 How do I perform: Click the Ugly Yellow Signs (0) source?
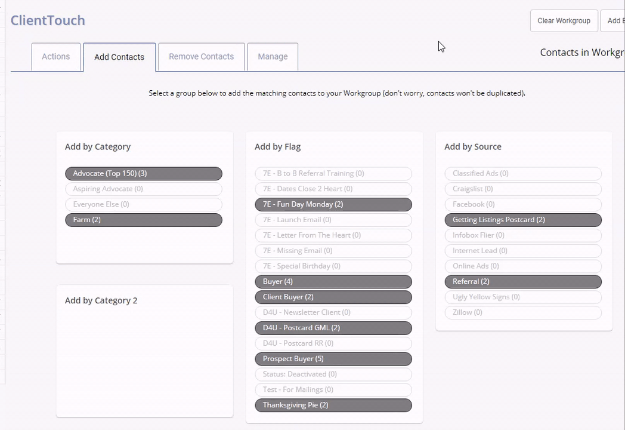pyautogui.click(x=522, y=297)
